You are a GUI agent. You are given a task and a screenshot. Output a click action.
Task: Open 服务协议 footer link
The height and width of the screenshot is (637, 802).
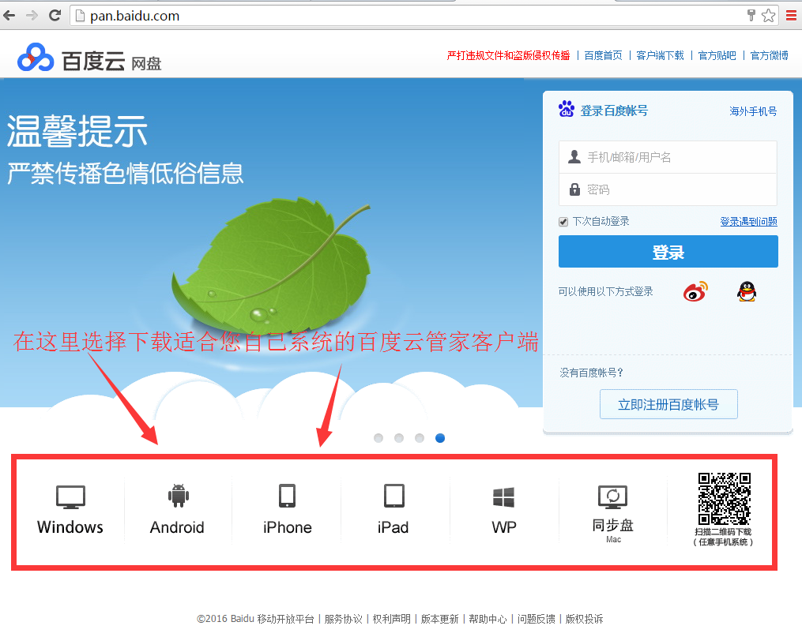pos(343,619)
